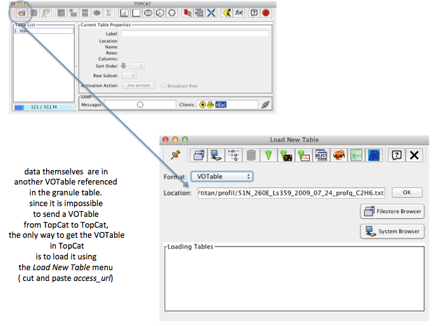Click the Match Tables icon with red dots
The width and height of the screenshot is (434, 326).
point(188,13)
